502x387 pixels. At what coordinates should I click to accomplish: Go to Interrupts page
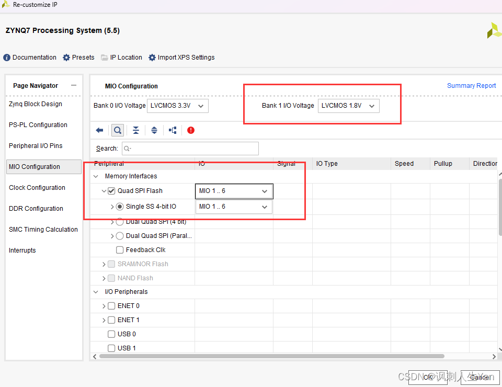click(x=22, y=251)
